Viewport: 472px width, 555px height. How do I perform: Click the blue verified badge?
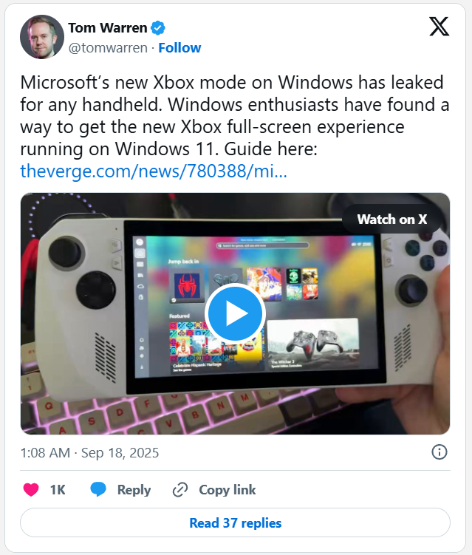[x=158, y=28]
